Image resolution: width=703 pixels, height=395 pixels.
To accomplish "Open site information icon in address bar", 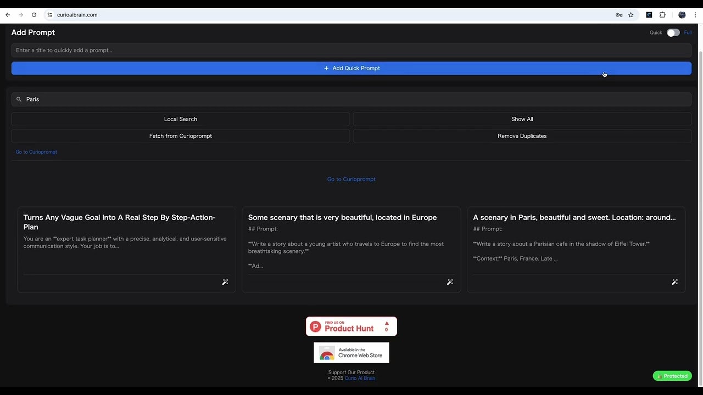I will pos(50,15).
